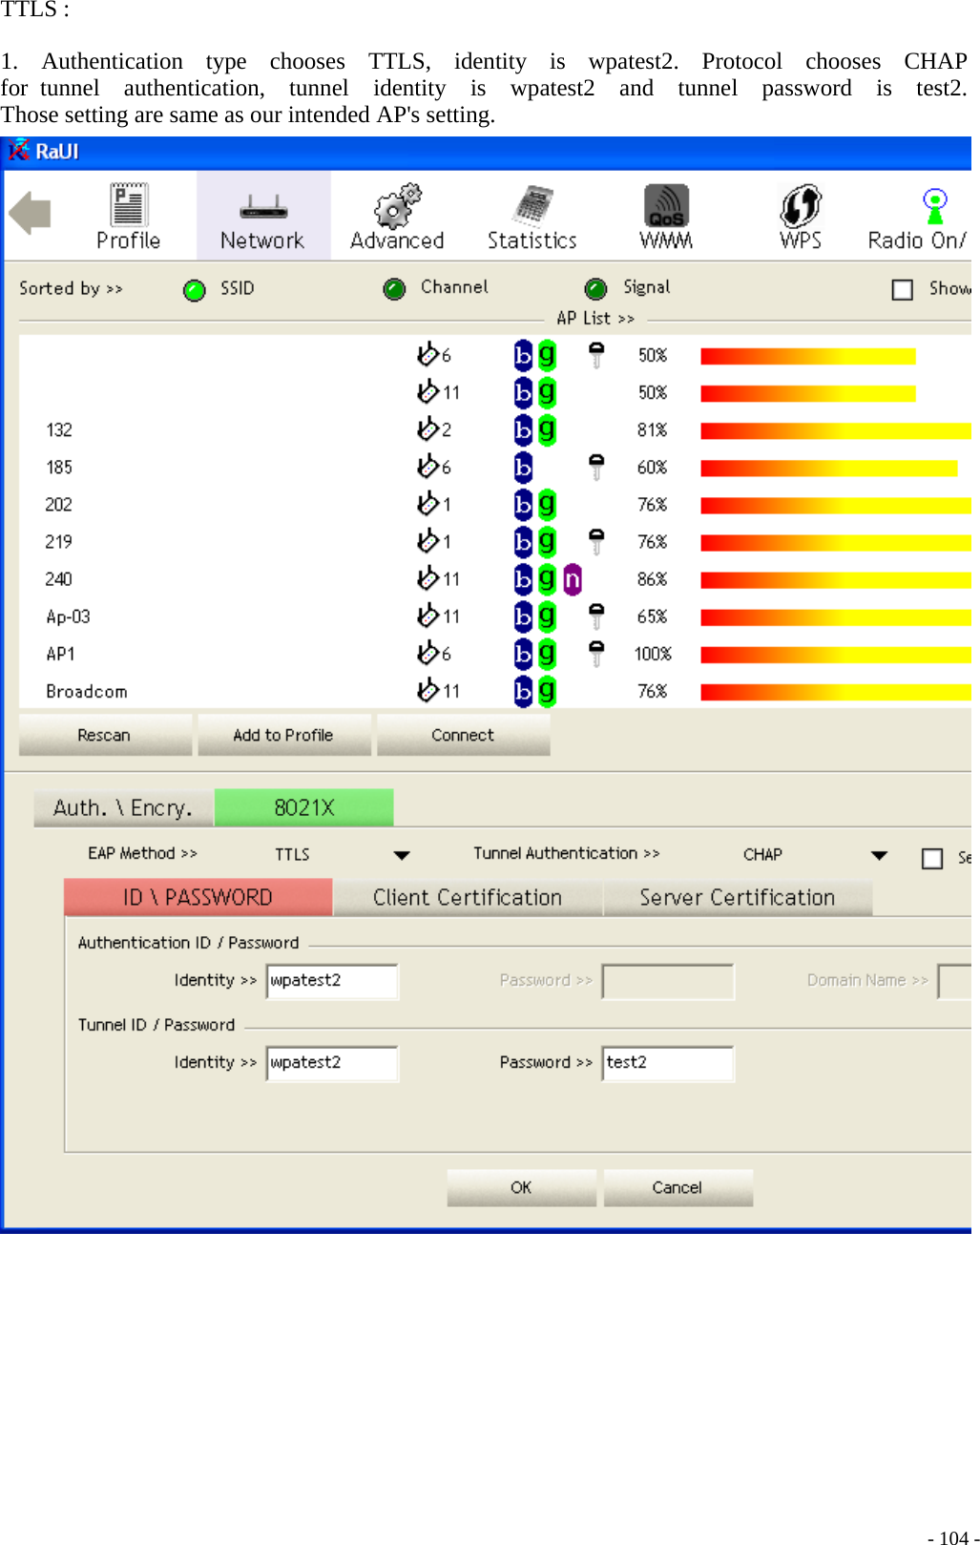The width and height of the screenshot is (980, 1545).
Task: Sort AP list by SSID
Action: tap(195, 290)
